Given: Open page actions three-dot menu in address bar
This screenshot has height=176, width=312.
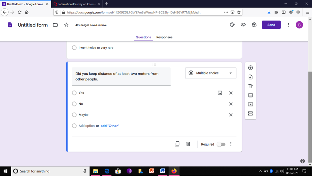Looking at the screenshot, I should (226, 13).
